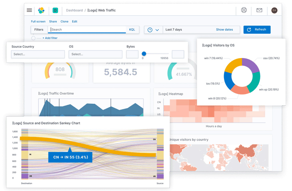Expand the Source Country select box

[38, 54]
